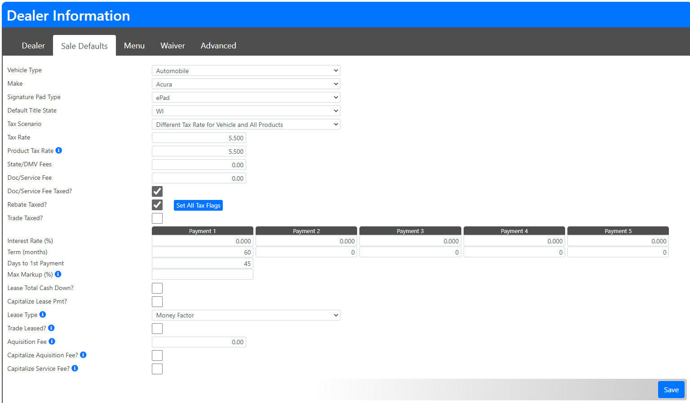
Task: Show info icon beside Max Markup (%)
Action: pyautogui.click(x=58, y=274)
